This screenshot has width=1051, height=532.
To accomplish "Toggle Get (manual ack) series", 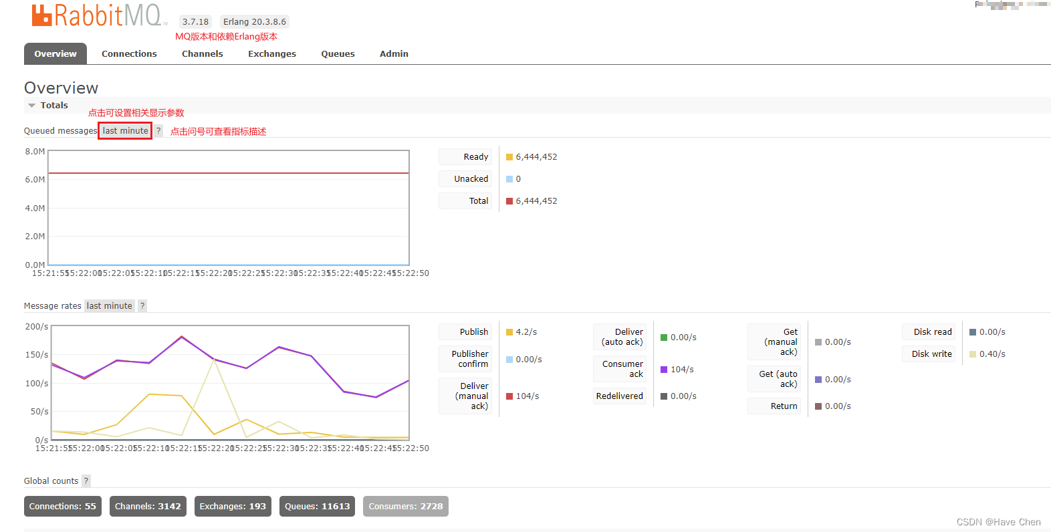I will [x=774, y=342].
